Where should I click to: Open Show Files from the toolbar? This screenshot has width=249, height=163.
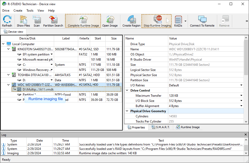(x=23, y=21)
